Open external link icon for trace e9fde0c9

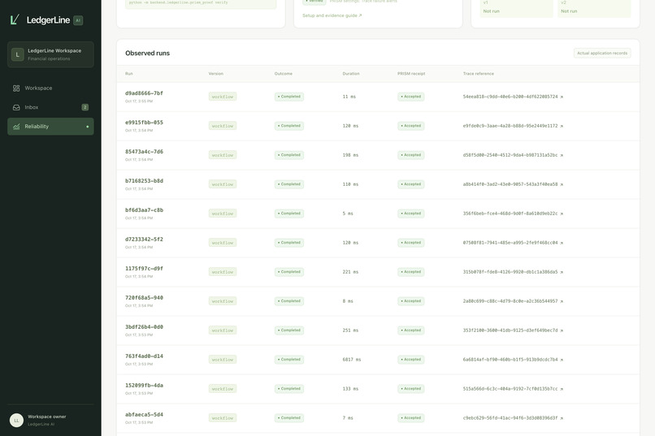tap(562, 126)
